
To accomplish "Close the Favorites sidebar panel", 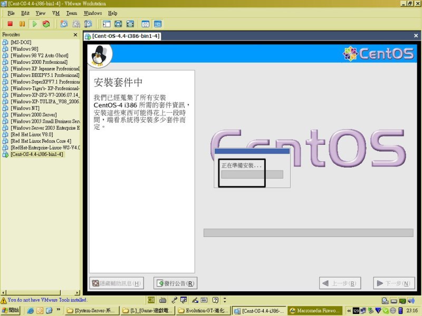I will pos(75,35).
